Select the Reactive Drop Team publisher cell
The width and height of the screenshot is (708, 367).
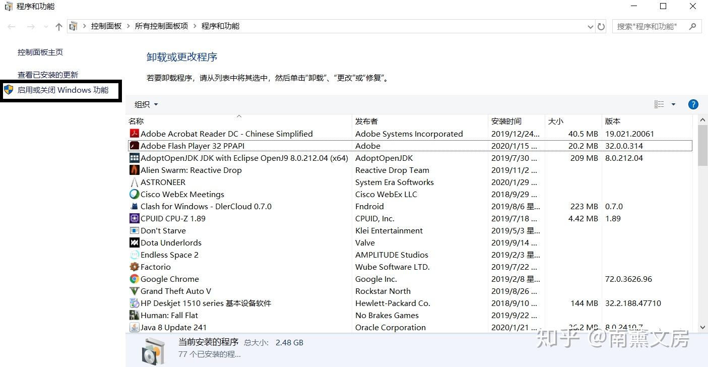tap(392, 170)
